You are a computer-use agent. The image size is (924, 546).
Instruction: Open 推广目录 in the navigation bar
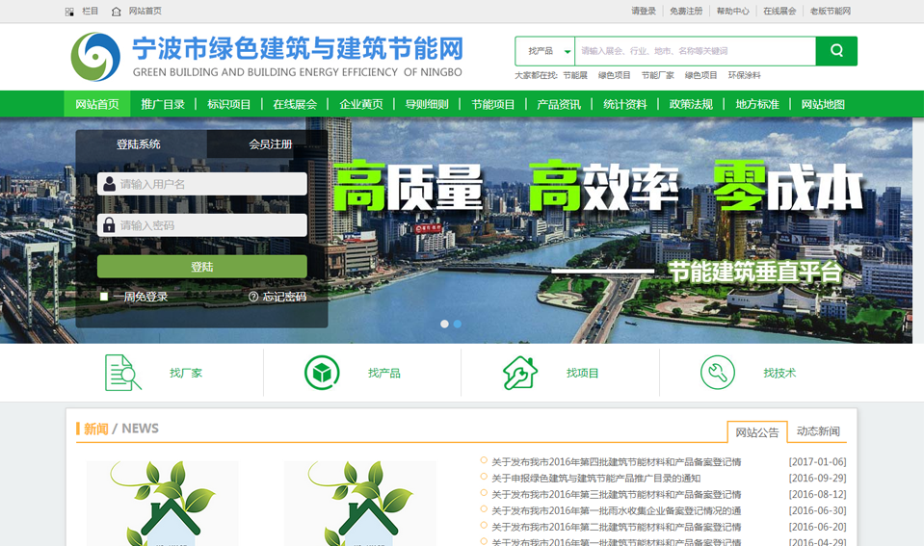(x=163, y=104)
